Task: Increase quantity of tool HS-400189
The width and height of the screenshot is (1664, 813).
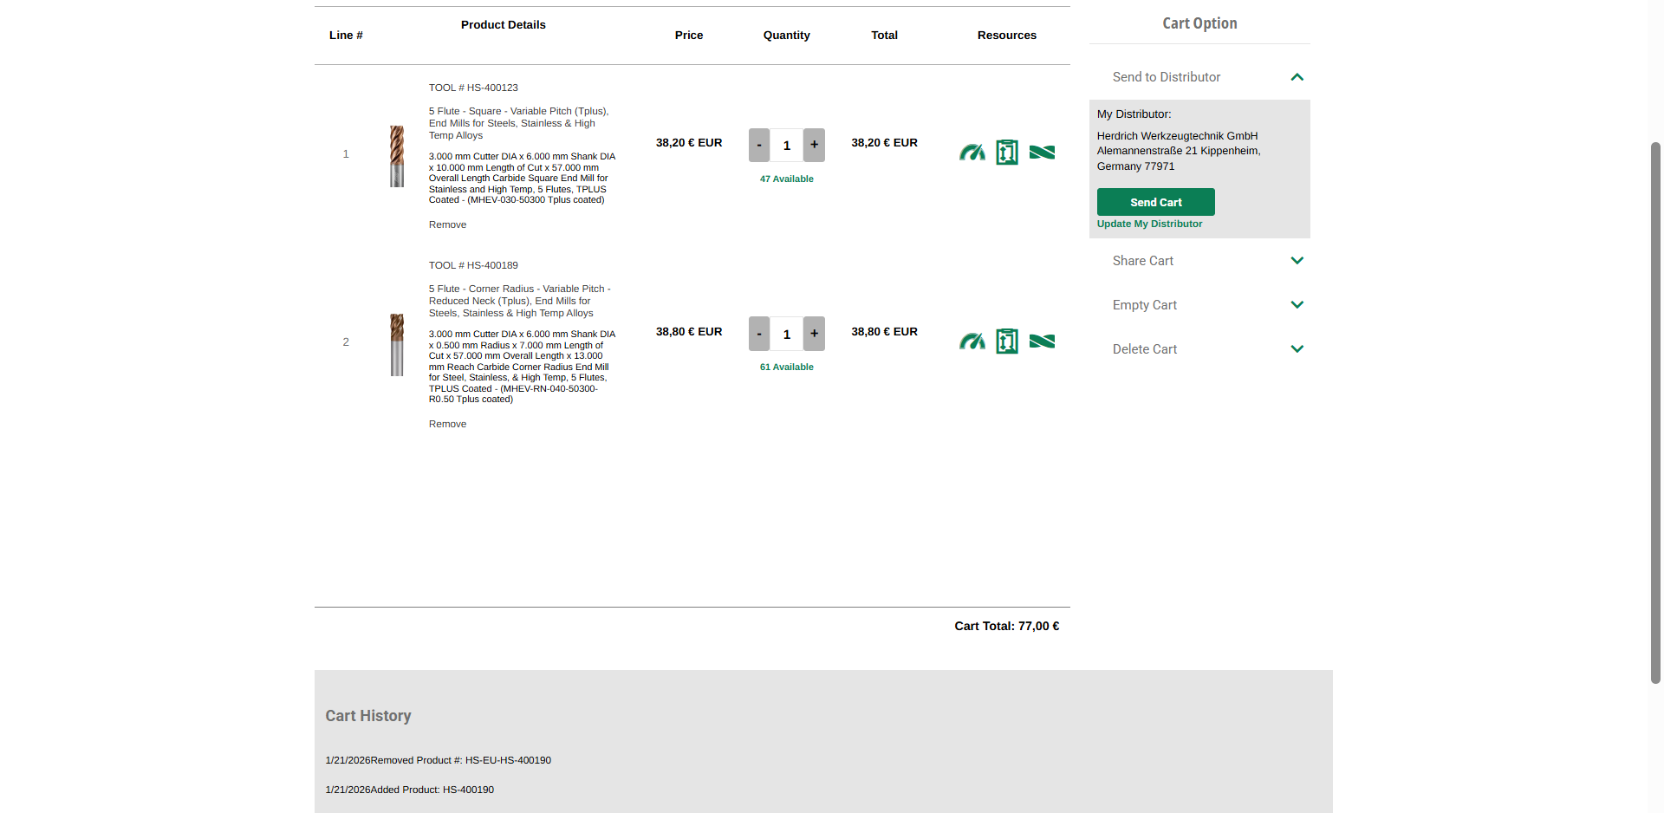Action: pyautogui.click(x=814, y=334)
